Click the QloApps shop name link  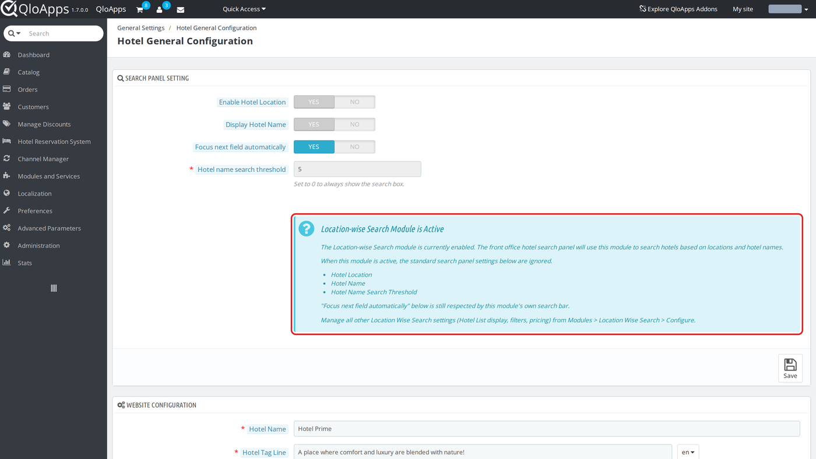click(x=111, y=9)
